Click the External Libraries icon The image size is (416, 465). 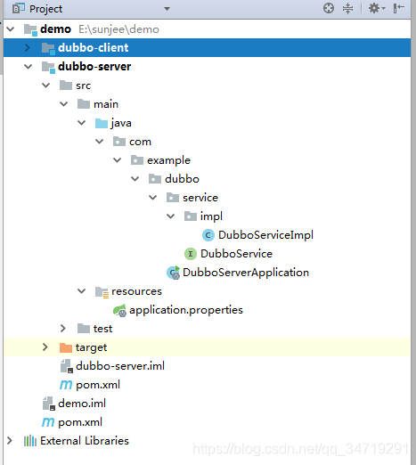(x=30, y=441)
